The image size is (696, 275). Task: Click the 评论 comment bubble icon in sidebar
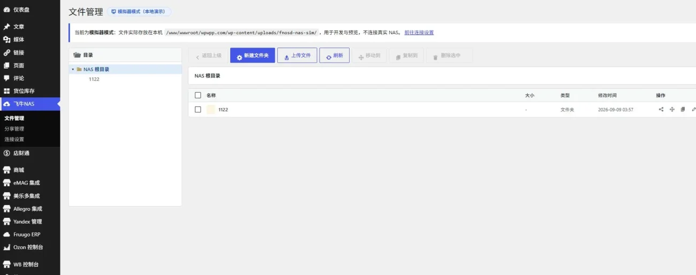point(6,78)
